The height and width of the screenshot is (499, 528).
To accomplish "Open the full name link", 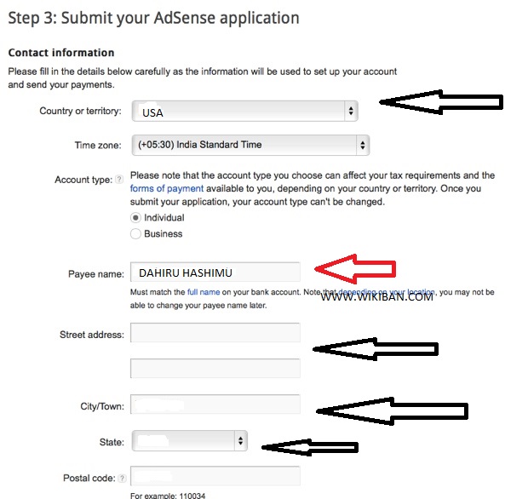I will click(x=204, y=292).
